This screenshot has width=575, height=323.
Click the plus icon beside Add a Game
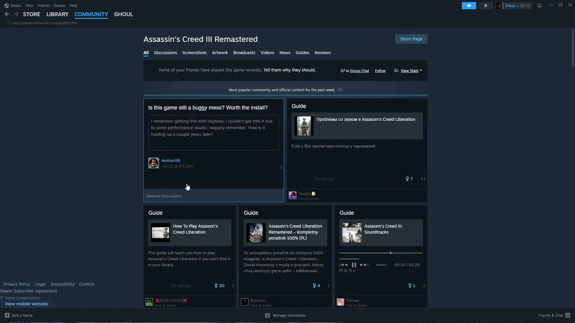click(x=7, y=315)
